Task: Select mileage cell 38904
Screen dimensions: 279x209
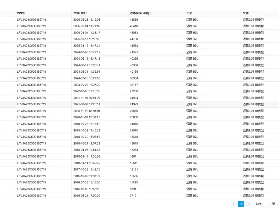Action: pyautogui.click(x=134, y=78)
